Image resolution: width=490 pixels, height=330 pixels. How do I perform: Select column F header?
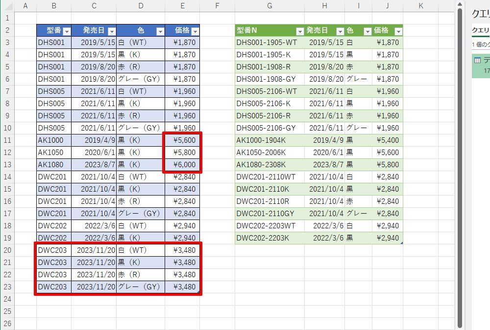[217, 6]
